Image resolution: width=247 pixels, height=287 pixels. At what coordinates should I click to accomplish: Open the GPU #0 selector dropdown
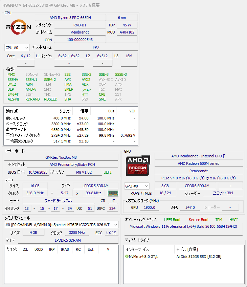(137, 186)
